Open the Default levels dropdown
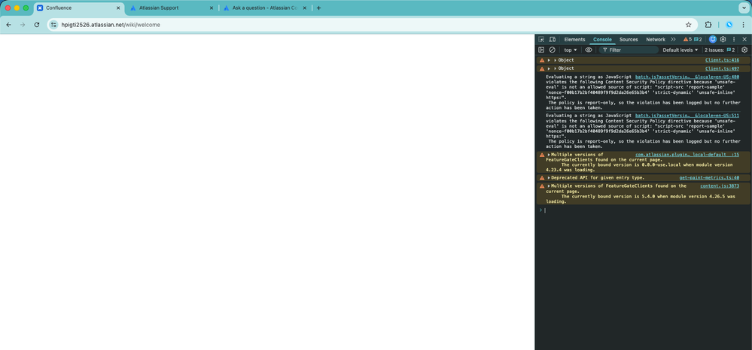Image resolution: width=752 pixels, height=350 pixels. 680,50
